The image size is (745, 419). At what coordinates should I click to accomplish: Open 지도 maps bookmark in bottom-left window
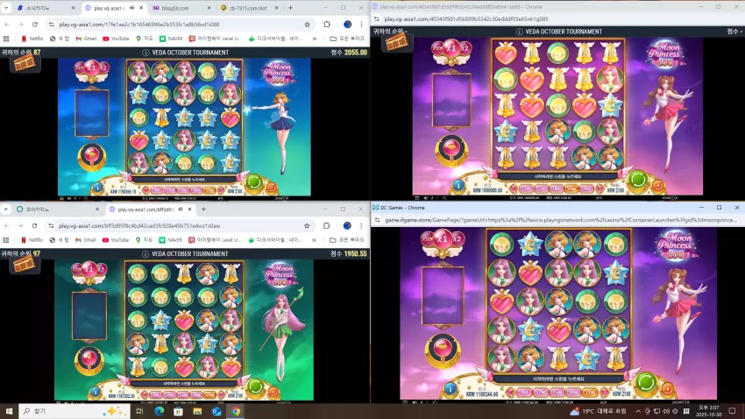[145, 240]
